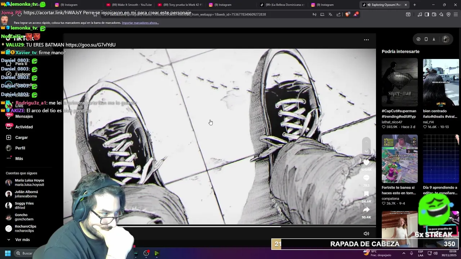Viewport: 461px width, 259px height.
Task: Open Brave Leo AI sparkle icon
Action: [441, 14]
